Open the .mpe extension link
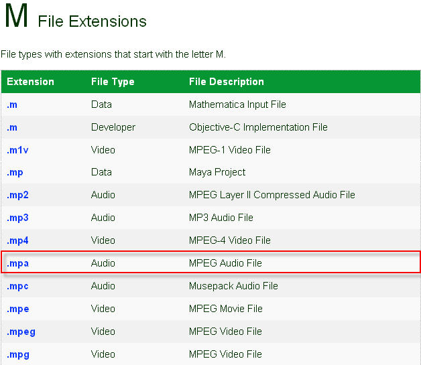 17,309
